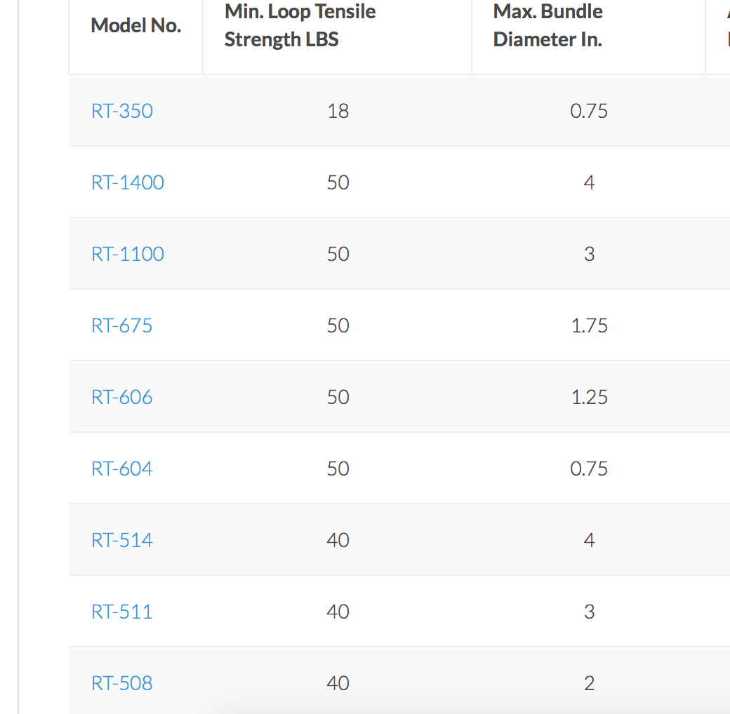Click the RT-675 model link

point(122,325)
